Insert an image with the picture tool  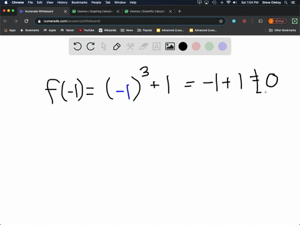pos(170,46)
